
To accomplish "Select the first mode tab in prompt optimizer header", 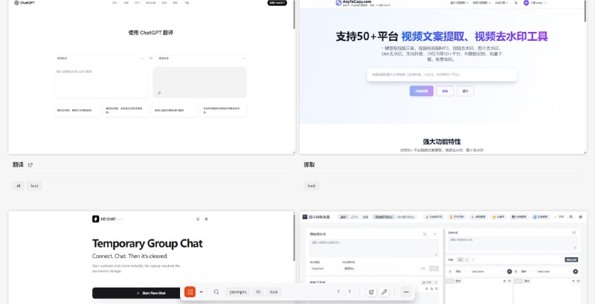I will [x=344, y=217].
